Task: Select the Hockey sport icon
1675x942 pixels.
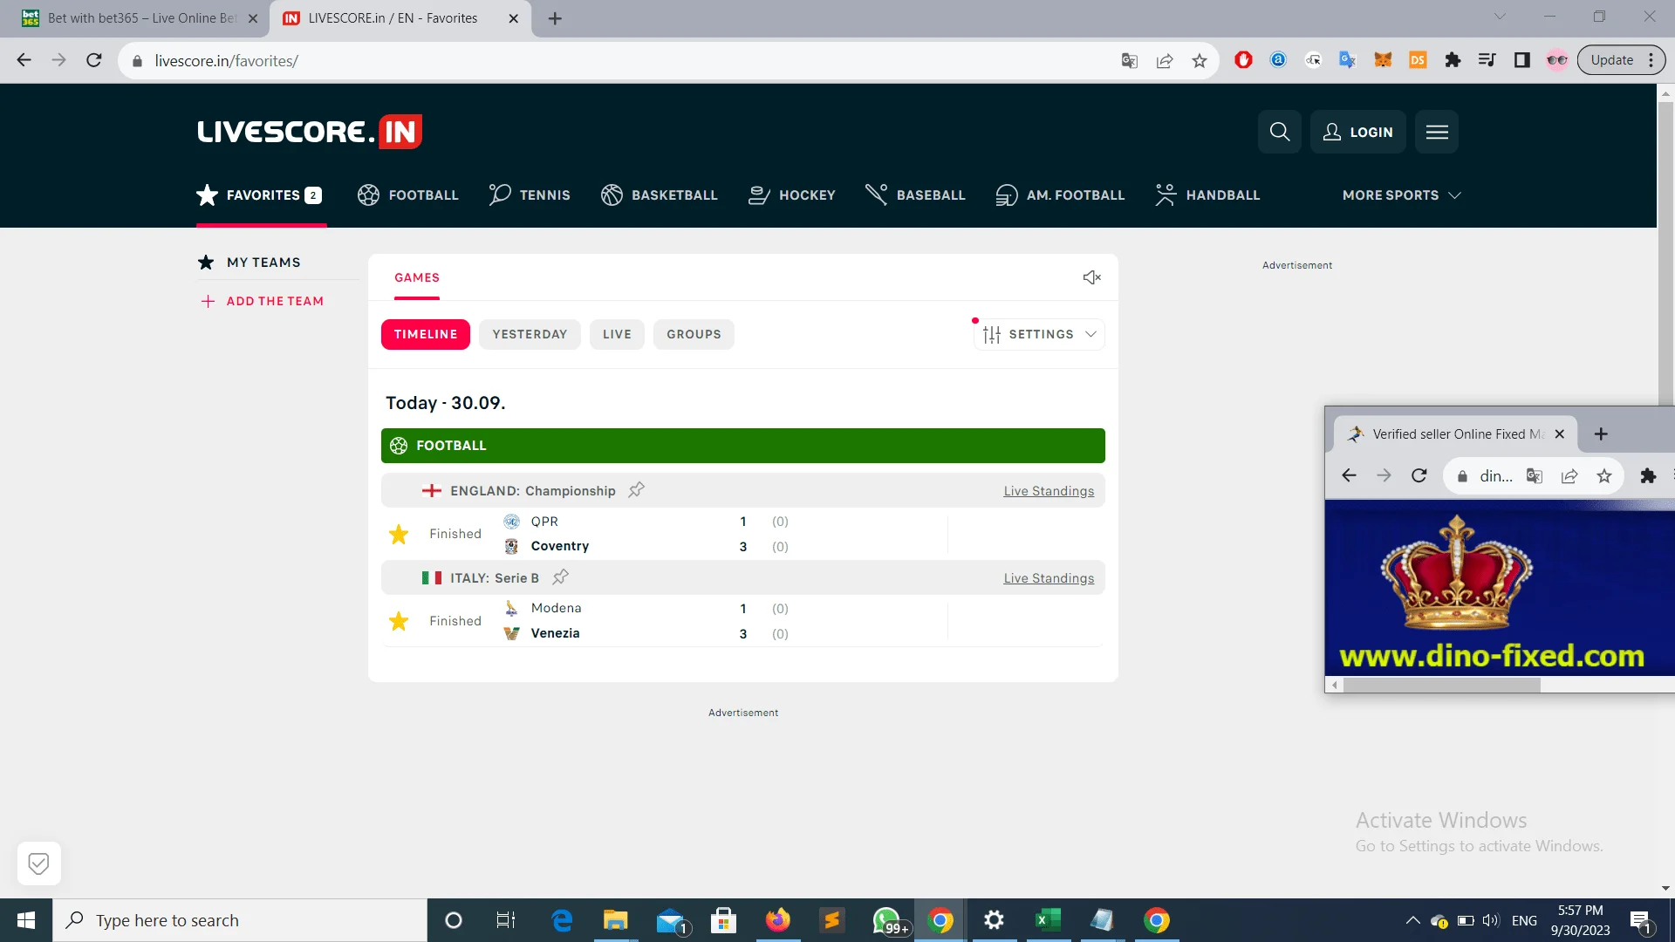Action: [758, 195]
